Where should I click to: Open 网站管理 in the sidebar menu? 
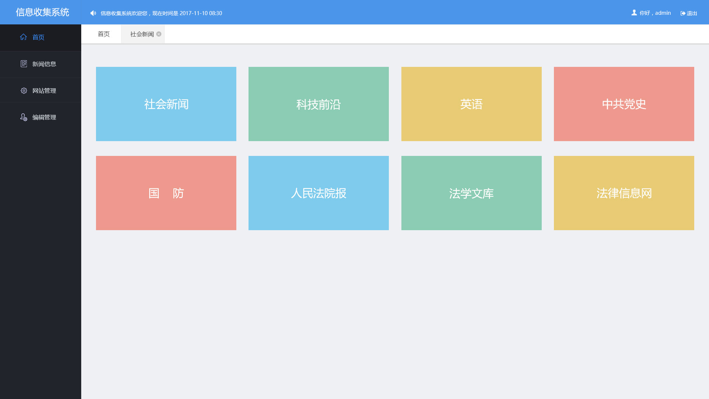pos(41,91)
